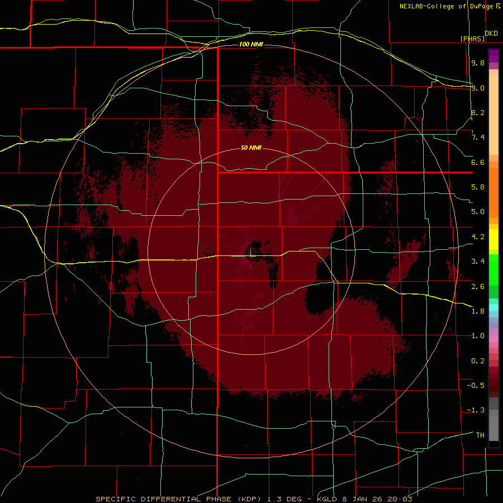Click the 5.8 scale value

coord(478,187)
